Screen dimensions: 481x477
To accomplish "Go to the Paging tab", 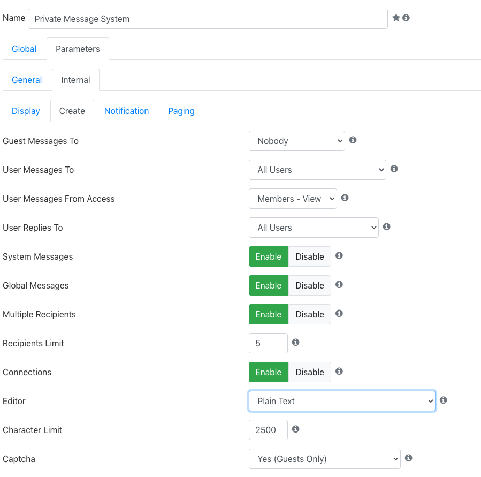I will click(x=181, y=111).
